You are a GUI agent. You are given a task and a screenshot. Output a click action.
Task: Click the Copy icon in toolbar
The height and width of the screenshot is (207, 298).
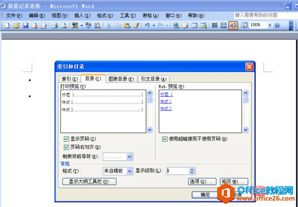coord(118,25)
